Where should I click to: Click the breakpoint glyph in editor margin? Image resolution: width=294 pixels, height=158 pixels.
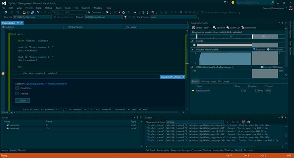[x=3, y=73]
